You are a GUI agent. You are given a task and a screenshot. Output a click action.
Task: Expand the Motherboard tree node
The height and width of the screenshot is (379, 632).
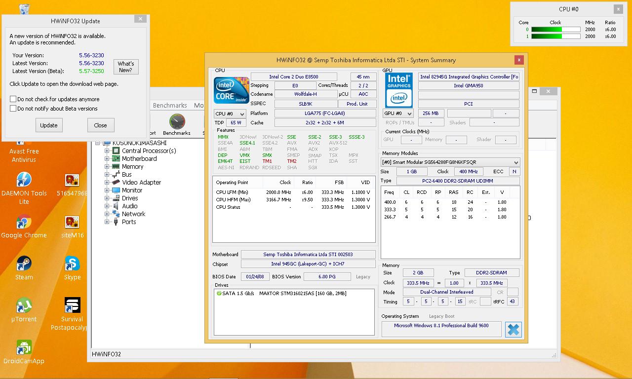(x=107, y=159)
